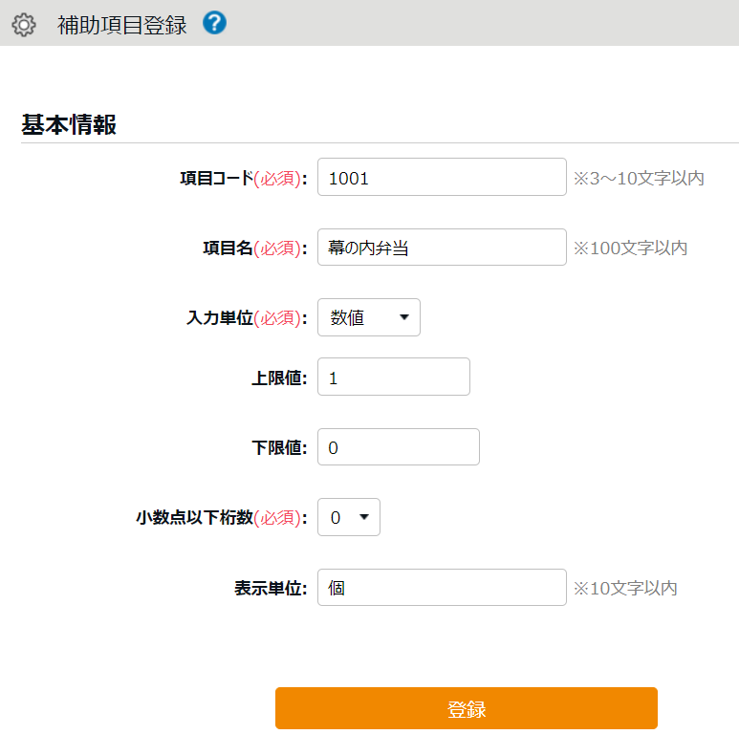Click the 項目名(必須) label
The height and width of the screenshot is (756, 739).
pos(254,248)
